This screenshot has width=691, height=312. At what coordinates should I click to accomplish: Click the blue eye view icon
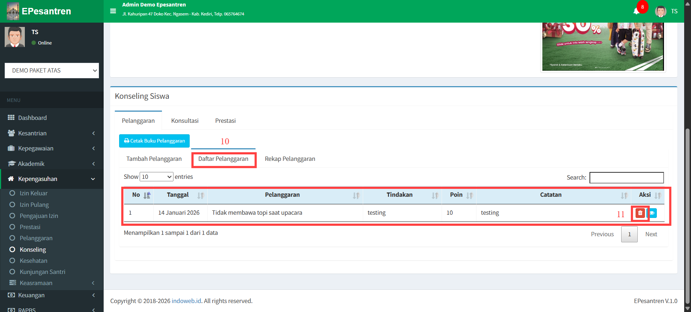(652, 213)
